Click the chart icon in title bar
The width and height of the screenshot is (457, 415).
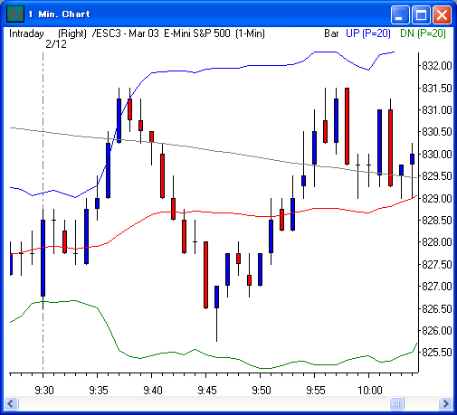pos(14,14)
